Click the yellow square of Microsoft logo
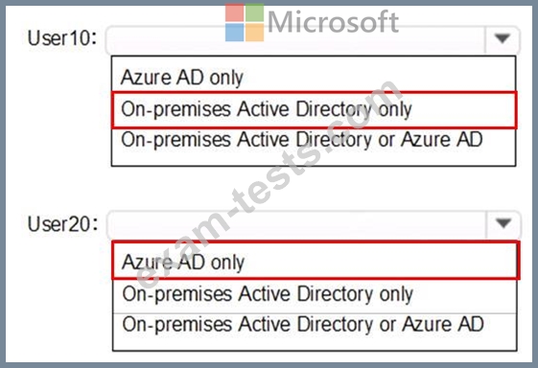This screenshot has height=368, width=538. coord(254,33)
